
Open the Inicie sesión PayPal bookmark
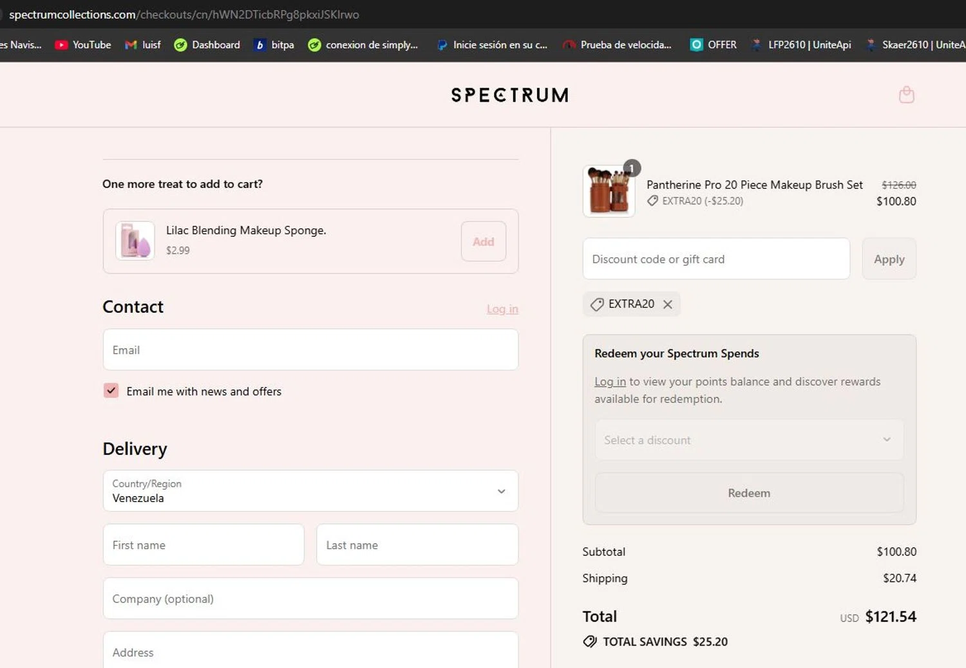click(x=491, y=44)
